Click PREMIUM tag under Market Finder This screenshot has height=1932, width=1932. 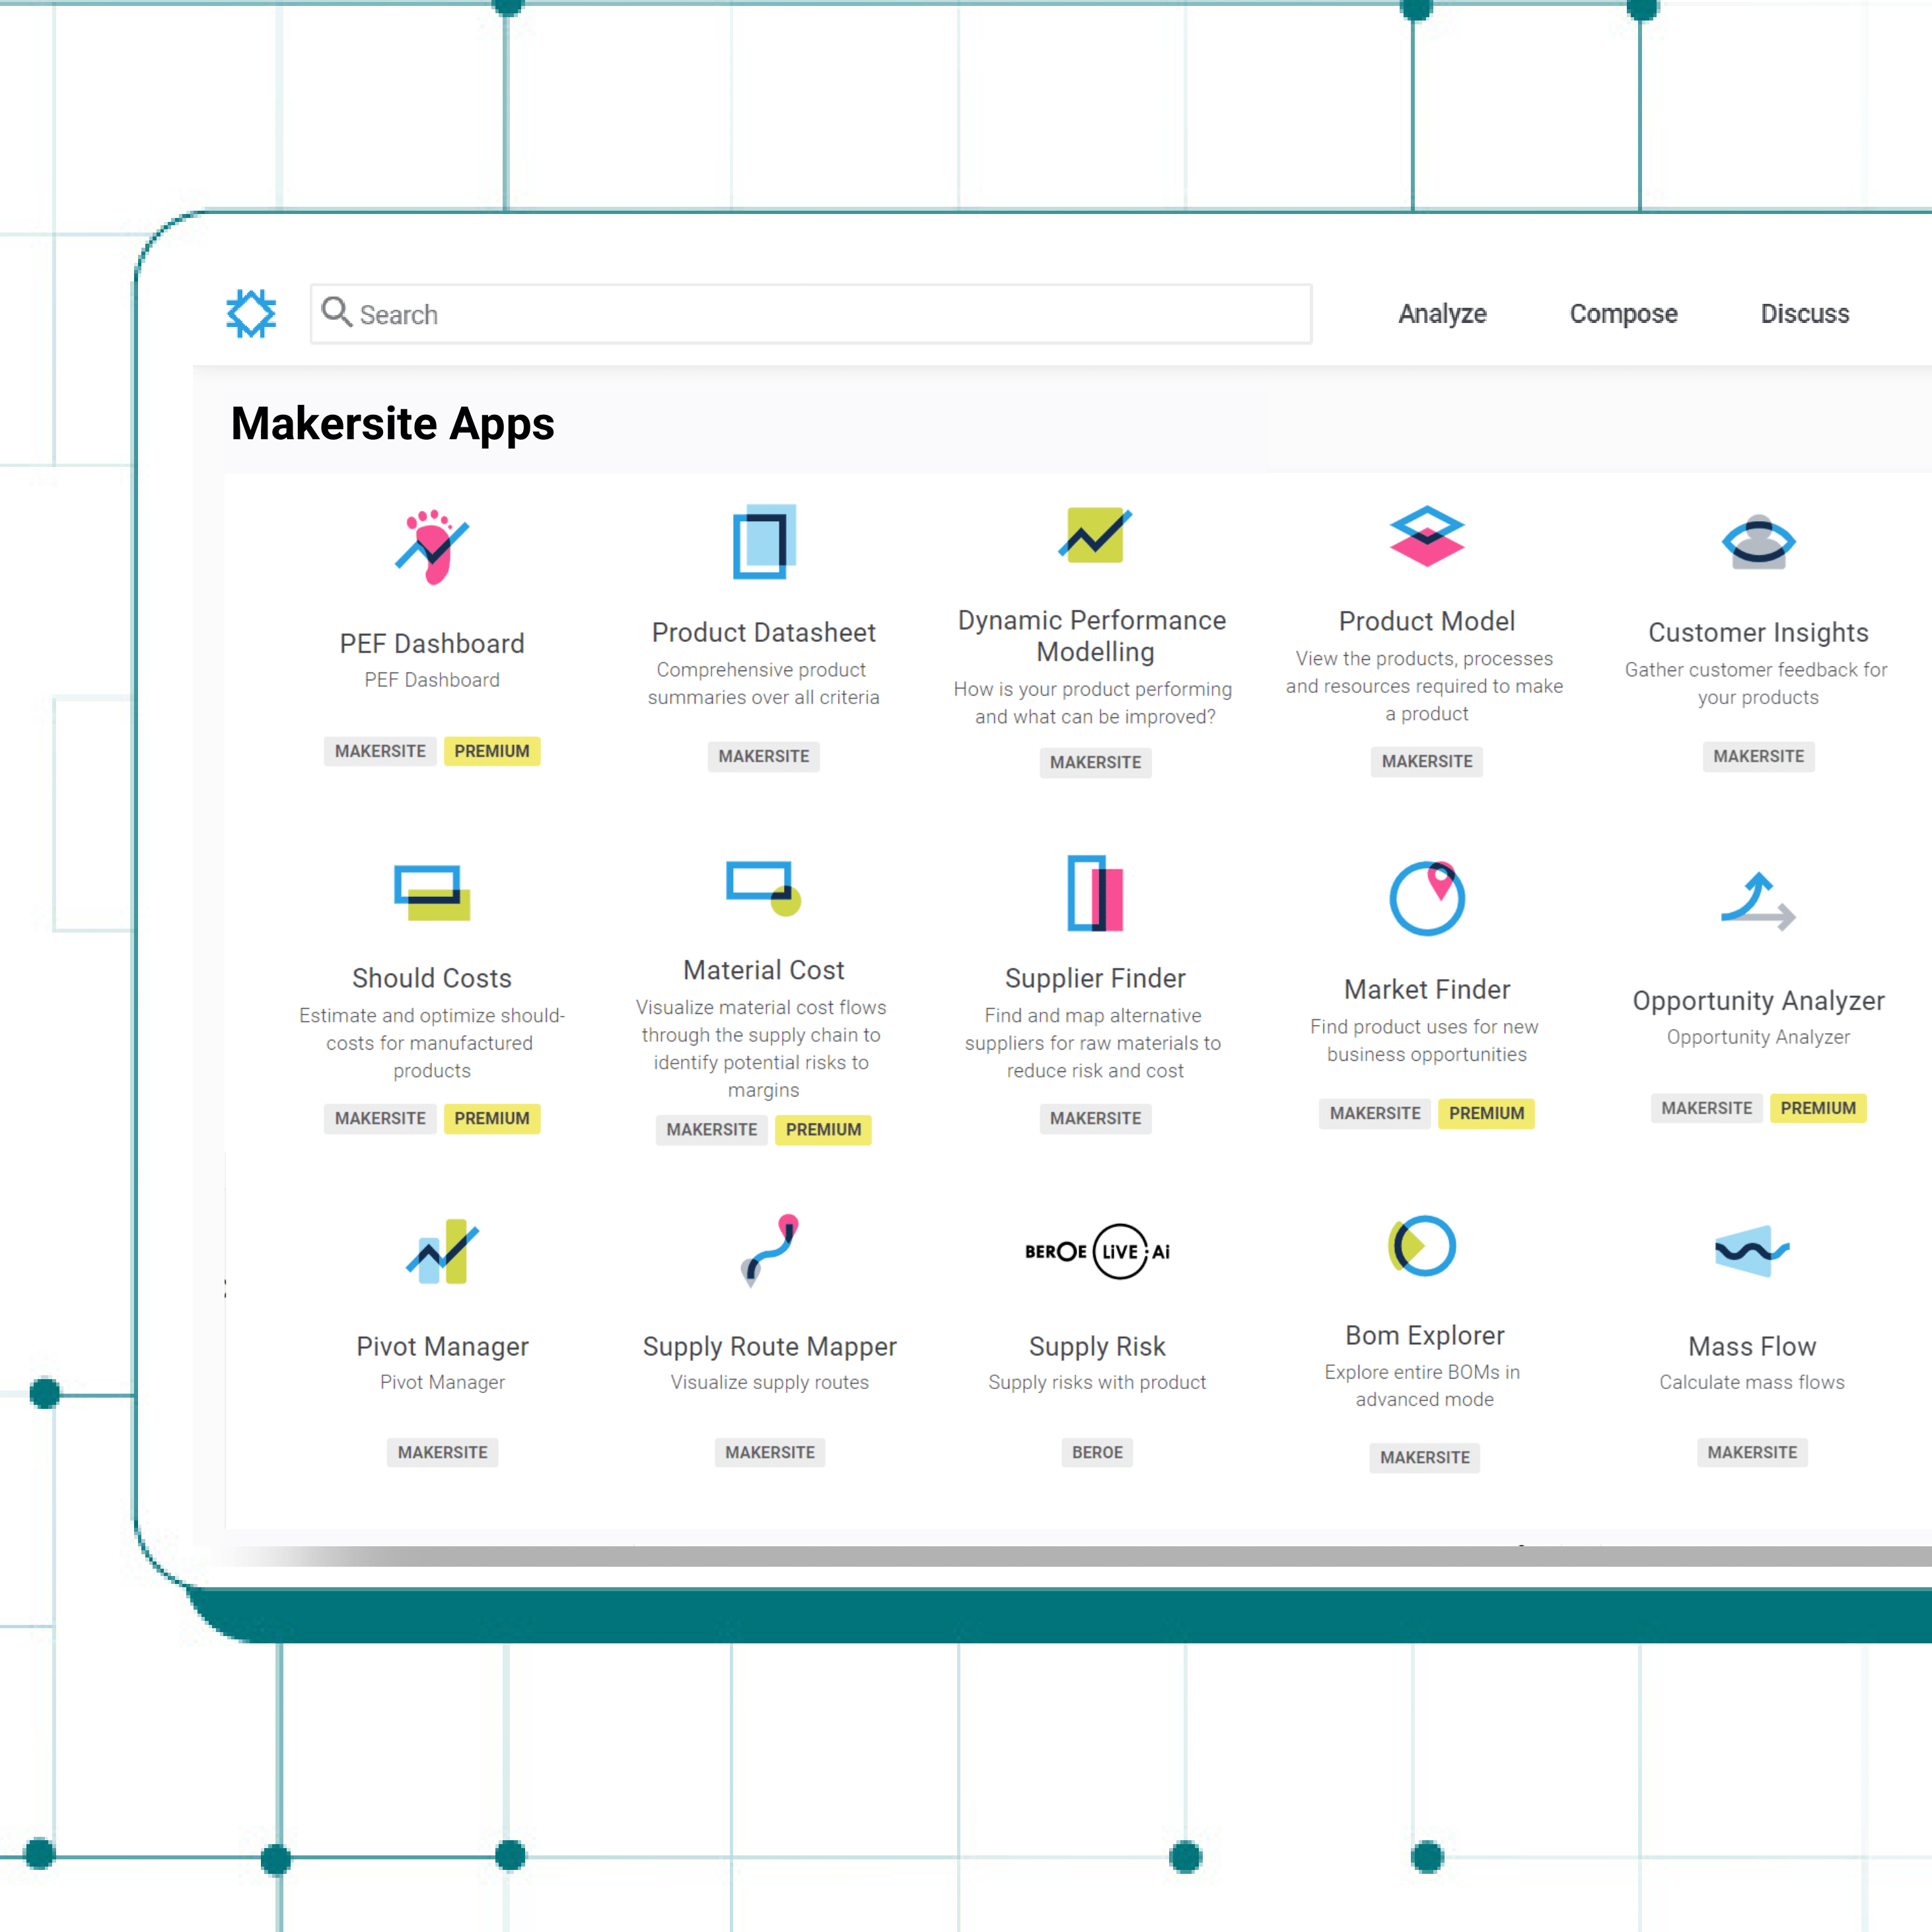click(1487, 1113)
